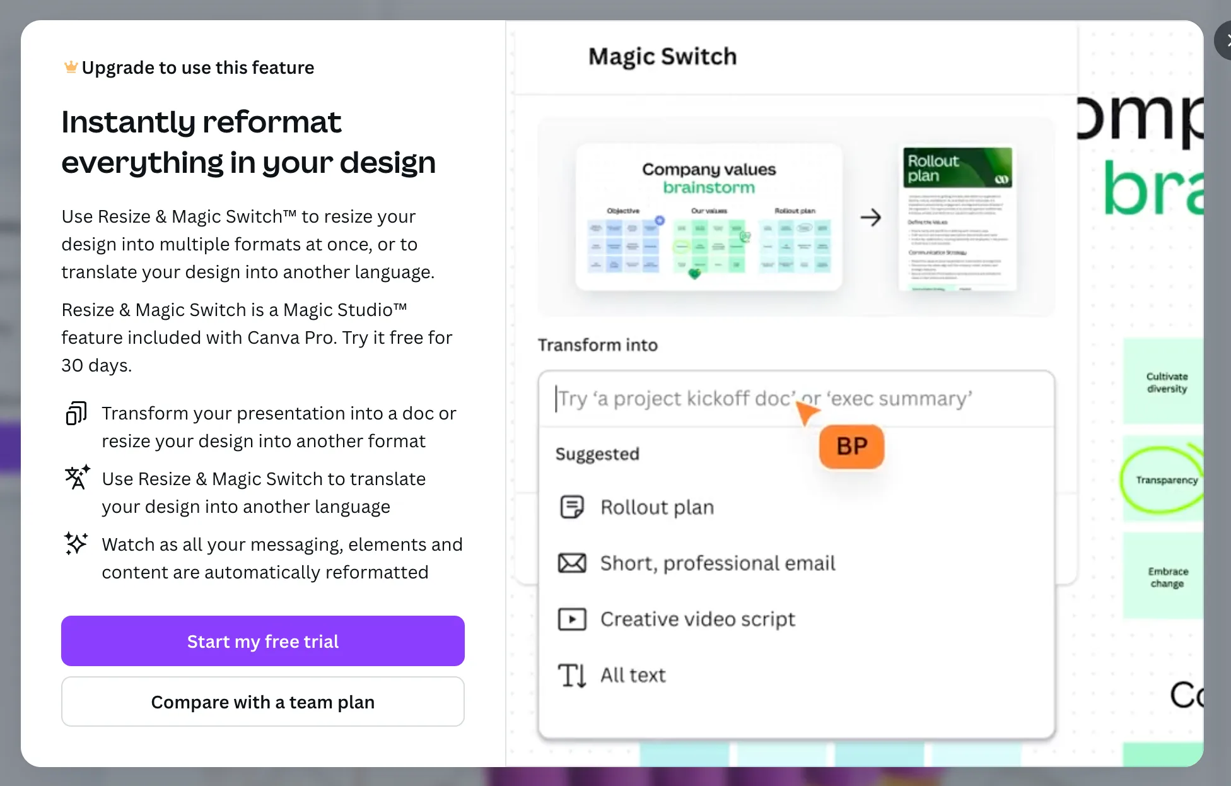
Task: Click the envelope email icon
Action: pyautogui.click(x=572, y=563)
